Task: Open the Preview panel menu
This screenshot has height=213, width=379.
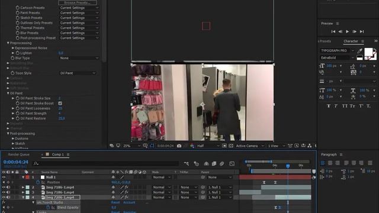Action: (338, 24)
